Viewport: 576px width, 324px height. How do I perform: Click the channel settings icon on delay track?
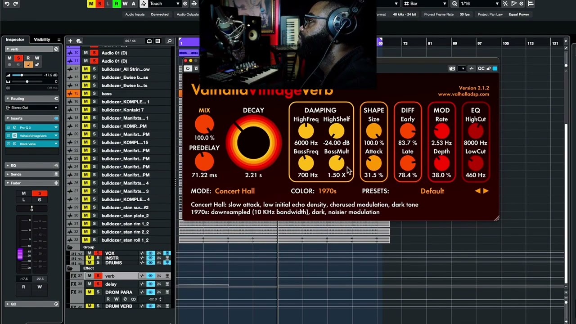(x=159, y=284)
